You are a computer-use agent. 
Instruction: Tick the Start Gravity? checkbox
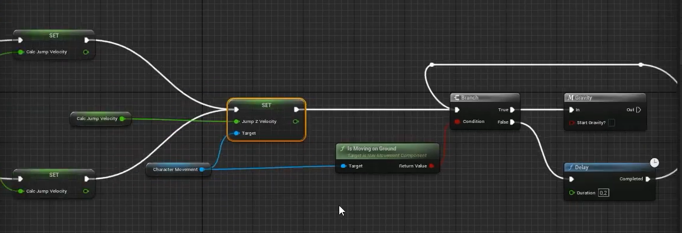[612, 123]
